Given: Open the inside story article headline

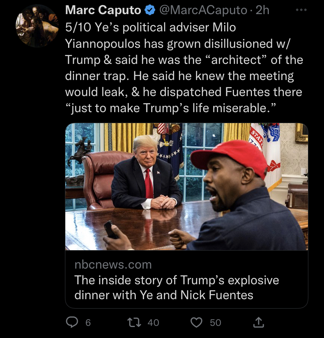Looking at the screenshot, I should (x=176, y=287).
